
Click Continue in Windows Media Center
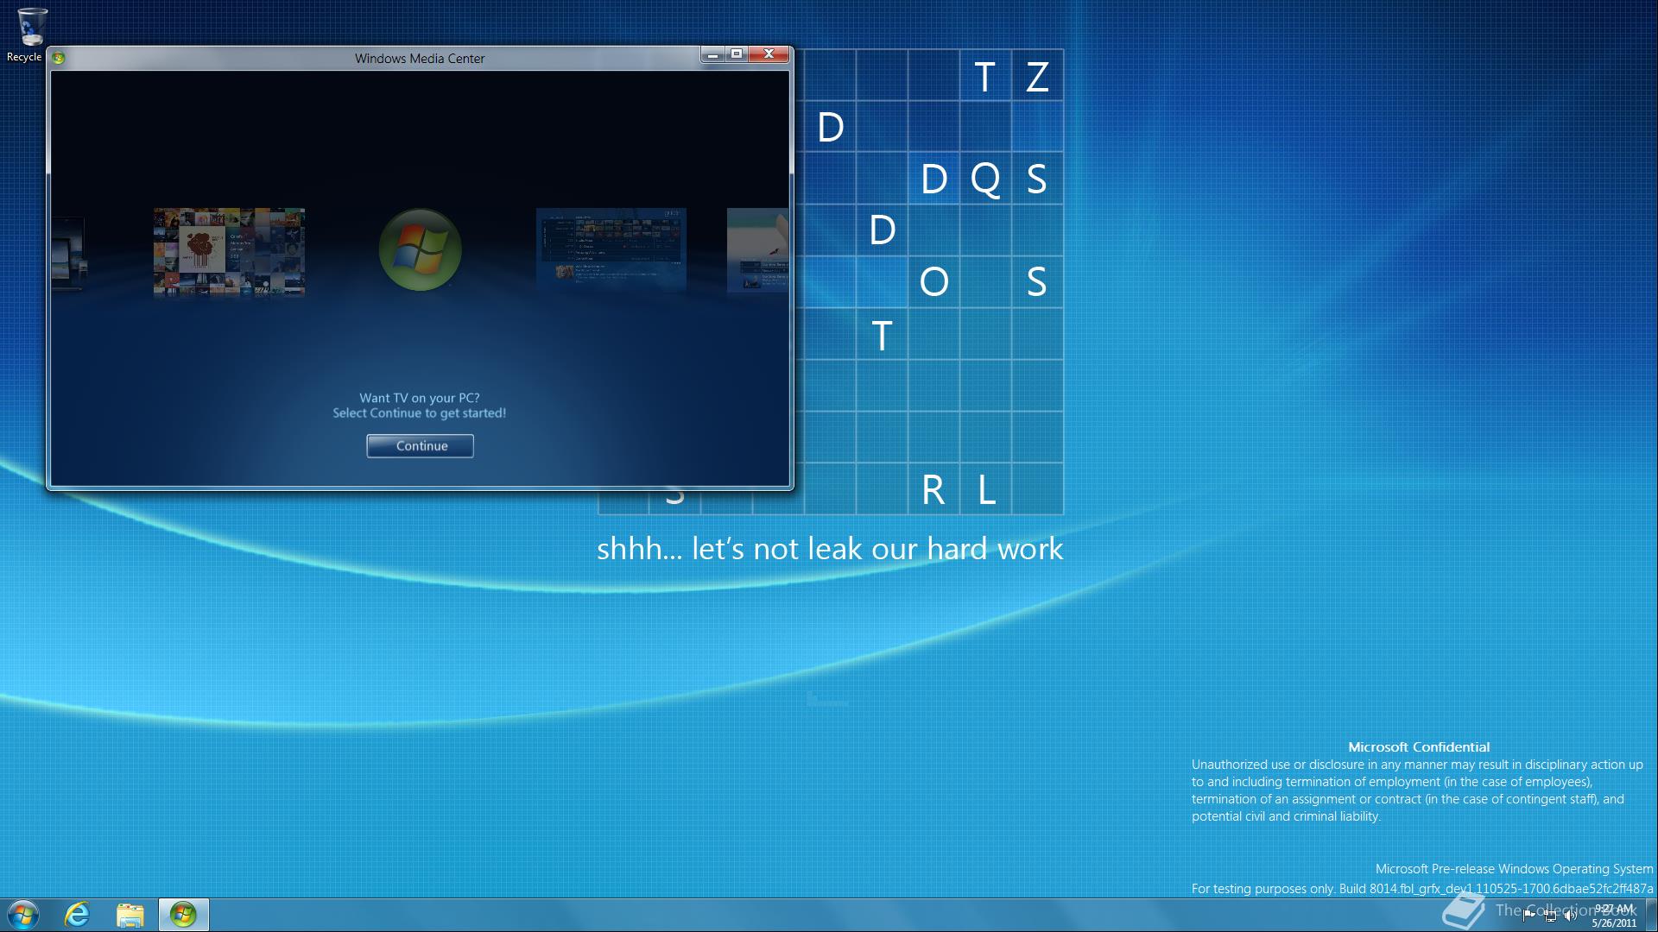click(420, 446)
